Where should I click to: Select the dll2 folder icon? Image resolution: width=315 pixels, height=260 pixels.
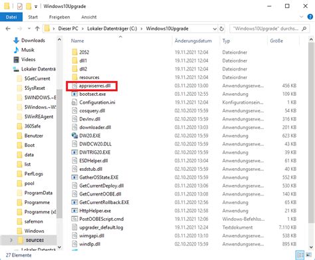click(x=74, y=69)
